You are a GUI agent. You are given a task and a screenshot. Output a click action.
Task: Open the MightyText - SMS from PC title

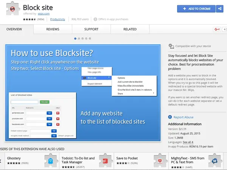coord(188,160)
